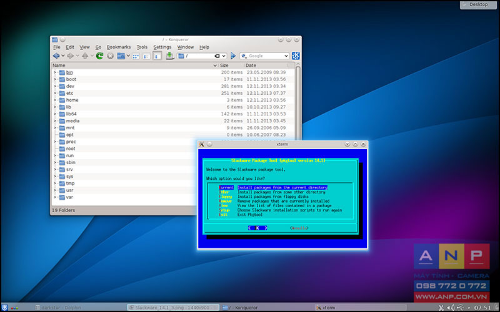Switch to Slackware_14.1_3.png taskbar entry
Viewport: 500px width, 312px height.
(173, 308)
